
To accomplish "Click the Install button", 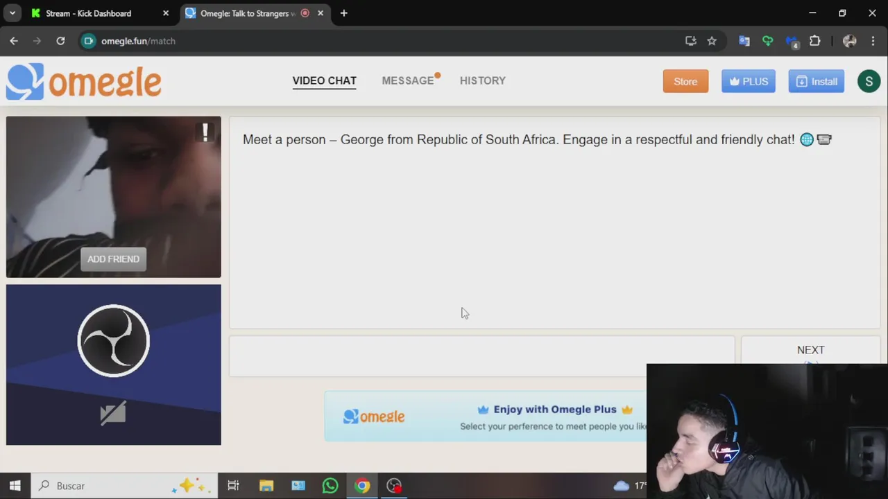I will (x=816, y=82).
